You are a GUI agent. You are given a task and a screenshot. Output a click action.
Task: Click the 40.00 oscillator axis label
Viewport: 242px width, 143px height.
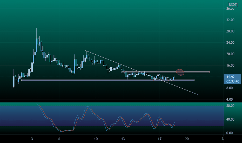coord(230,119)
